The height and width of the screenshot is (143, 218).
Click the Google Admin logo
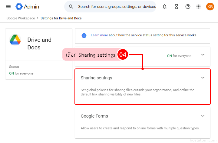pyautogui.click(x=27, y=7)
